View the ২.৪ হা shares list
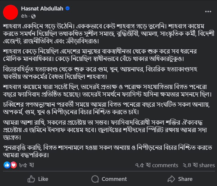Image resolution: width=217 pixels, height=186 pixels. coord(198,165)
